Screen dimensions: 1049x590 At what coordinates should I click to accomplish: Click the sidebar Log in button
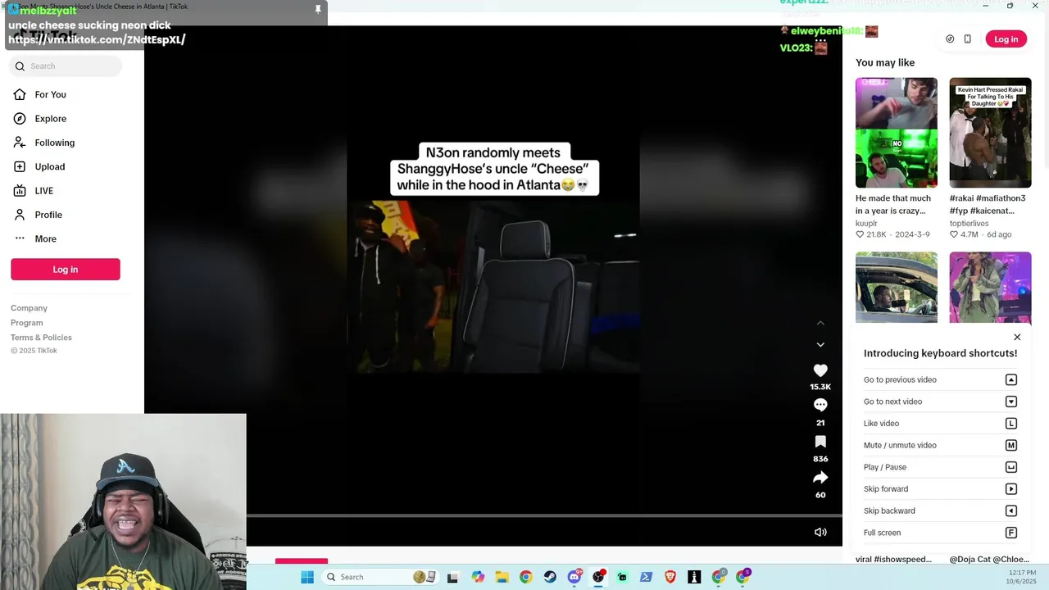pos(66,270)
